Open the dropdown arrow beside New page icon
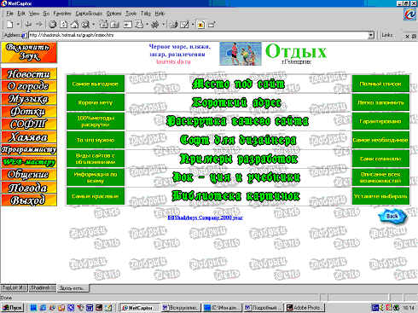Image resolution: width=418 pixels, height=313 pixels. coord(18,25)
